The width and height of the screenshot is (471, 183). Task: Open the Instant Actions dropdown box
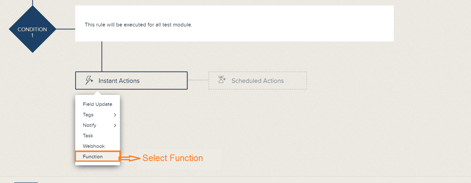(x=131, y=81)
